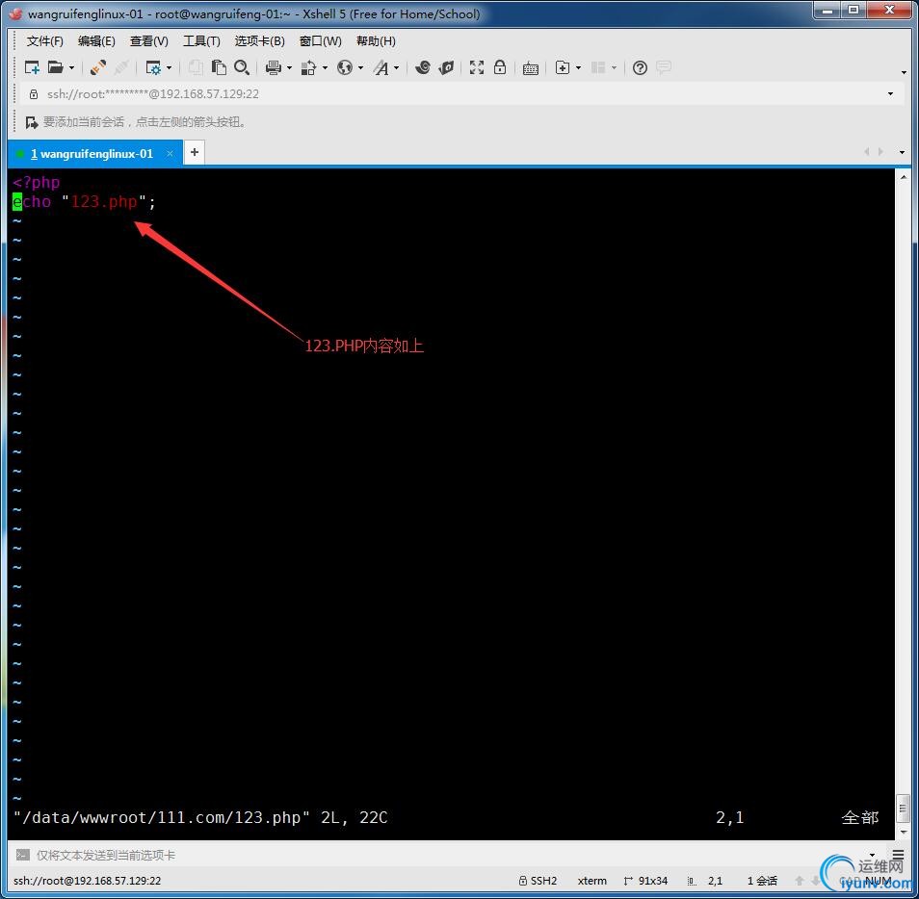
Task: Open the 工具(T) menu
Action: [201, 41]
